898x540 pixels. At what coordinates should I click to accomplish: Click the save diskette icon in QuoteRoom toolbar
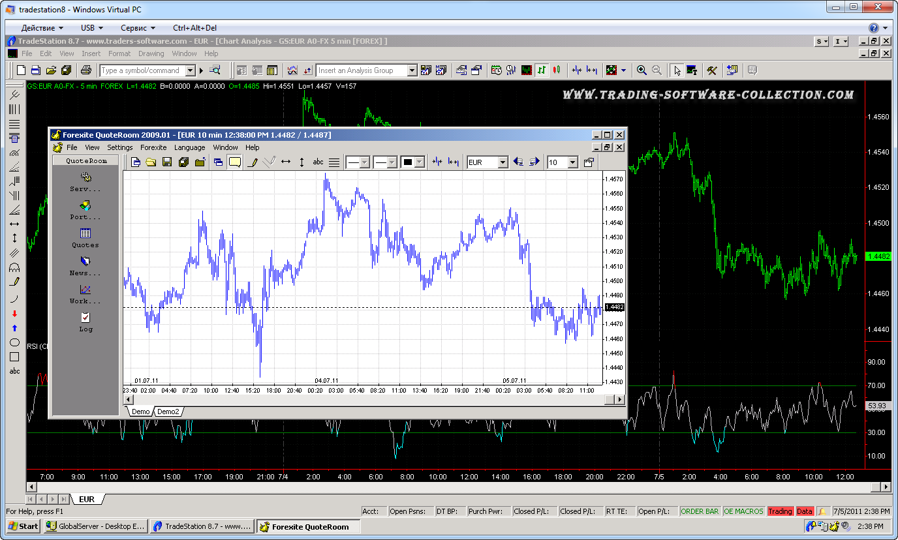[x=166, y=162]
